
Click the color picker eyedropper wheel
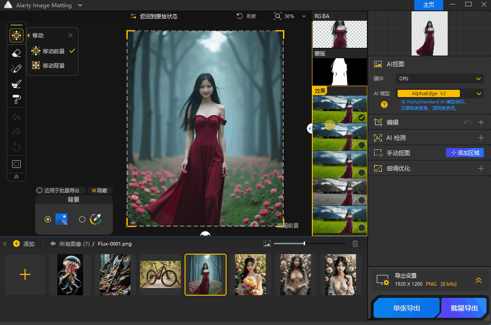(x=96, y=219)
